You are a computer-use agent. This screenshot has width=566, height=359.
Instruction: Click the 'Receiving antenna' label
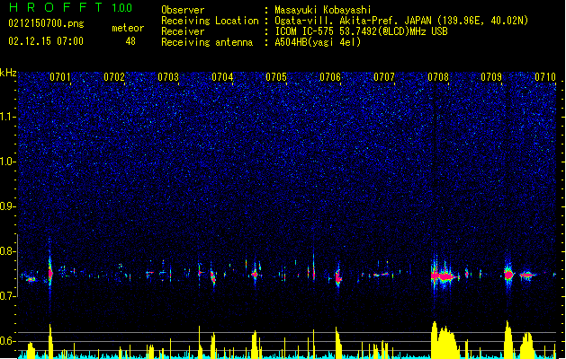[207, 42]
